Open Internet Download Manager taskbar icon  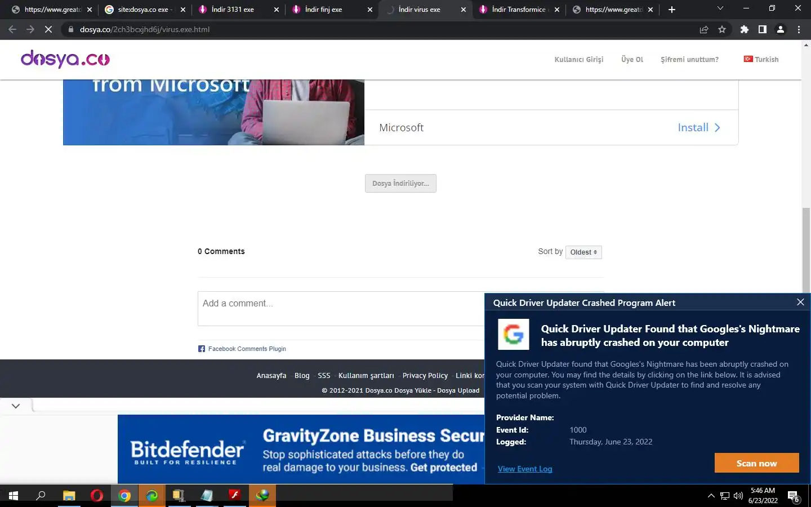point(262,496)
